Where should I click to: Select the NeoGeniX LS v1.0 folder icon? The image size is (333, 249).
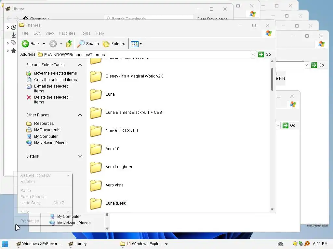click(x=96, y=131)
